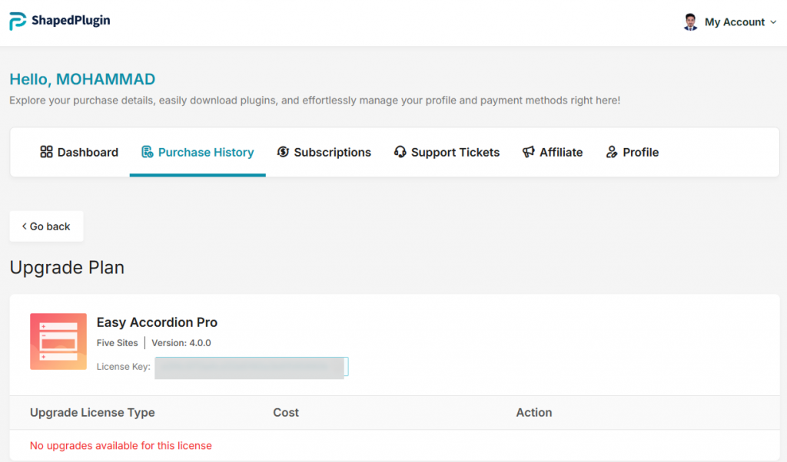This screenshot has height=462, width=787.
Task: Click the Affiliate megaphone icon
Action: (529, 152)
